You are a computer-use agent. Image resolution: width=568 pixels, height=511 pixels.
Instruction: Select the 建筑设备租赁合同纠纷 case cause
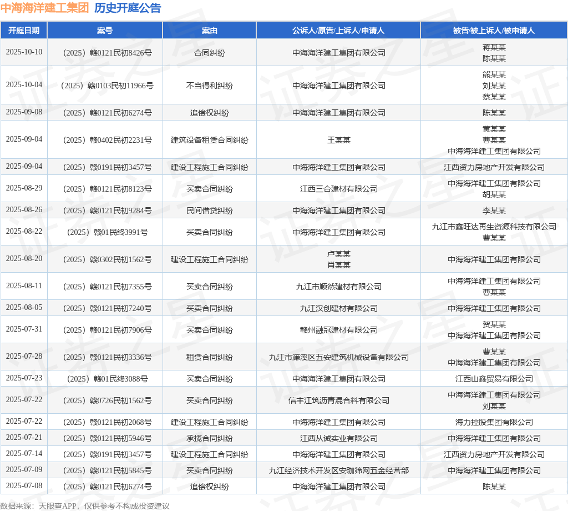(209, 140)
